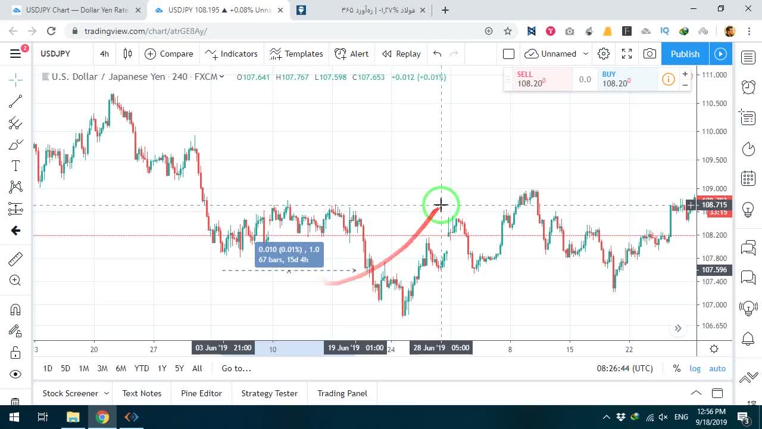
Task: Open the ideas lightbulb panel
Action: pos(748,209)
